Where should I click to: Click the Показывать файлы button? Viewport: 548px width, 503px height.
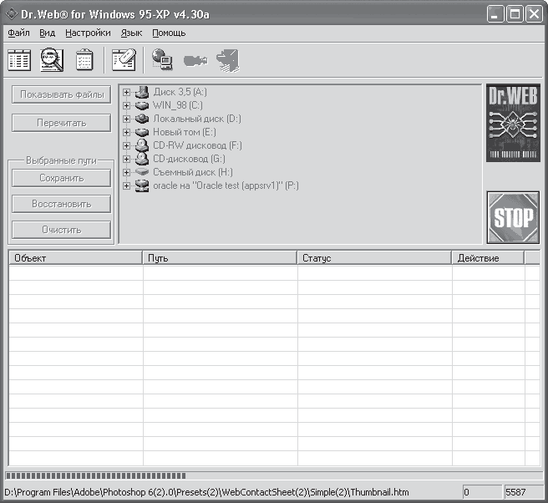(x=62, y=94)
